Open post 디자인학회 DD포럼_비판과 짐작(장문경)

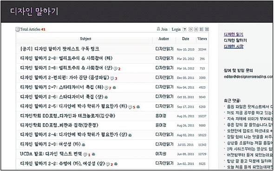[59, 125]
